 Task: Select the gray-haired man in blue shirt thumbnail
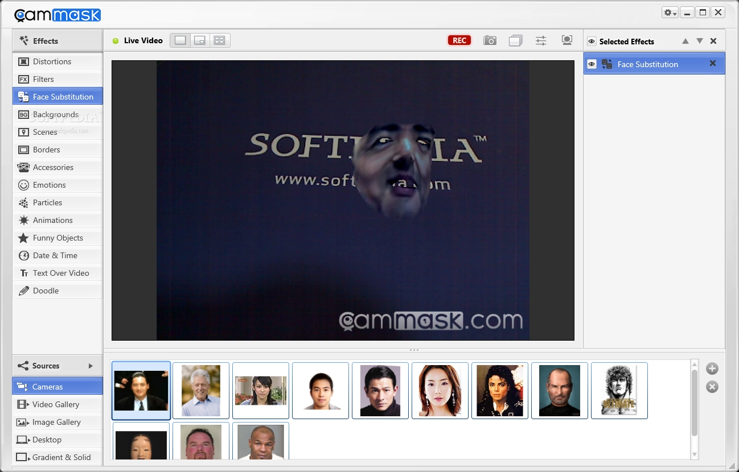pyautogui.click(x=201, y=391)
